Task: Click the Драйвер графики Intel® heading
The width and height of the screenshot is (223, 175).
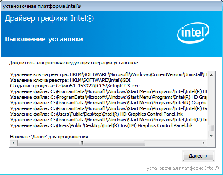Action: [x=49, y=19]
